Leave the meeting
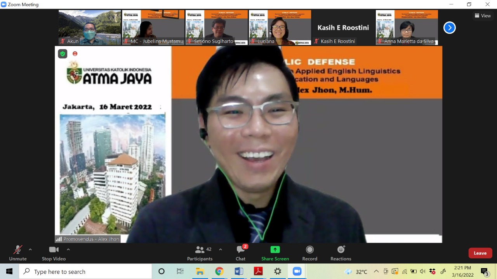 [480, 253]
